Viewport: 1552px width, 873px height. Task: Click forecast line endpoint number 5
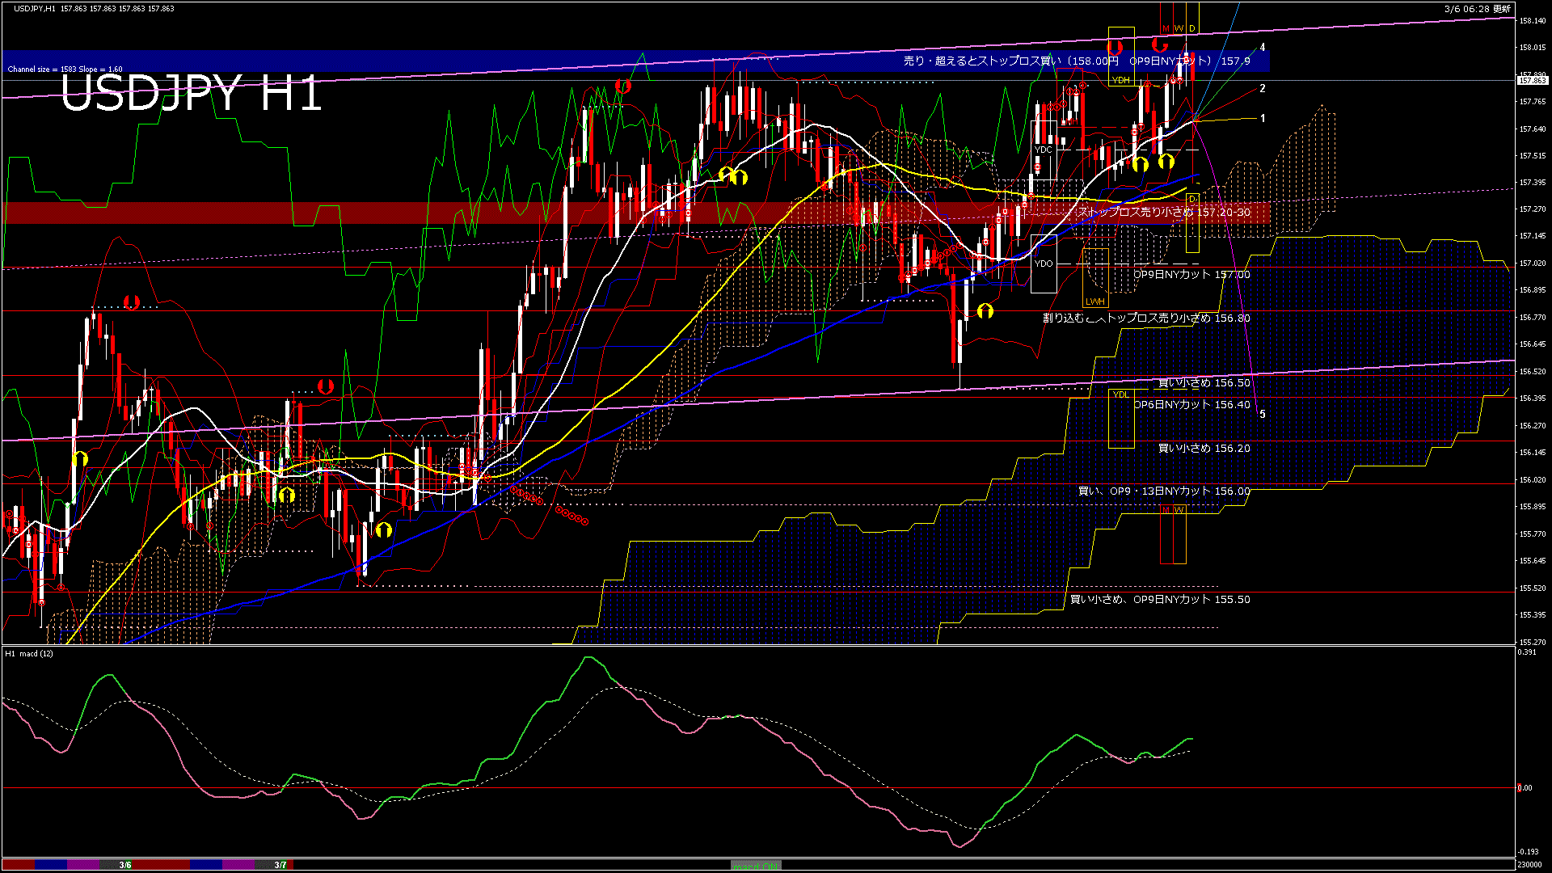[x=1263, y=415]
